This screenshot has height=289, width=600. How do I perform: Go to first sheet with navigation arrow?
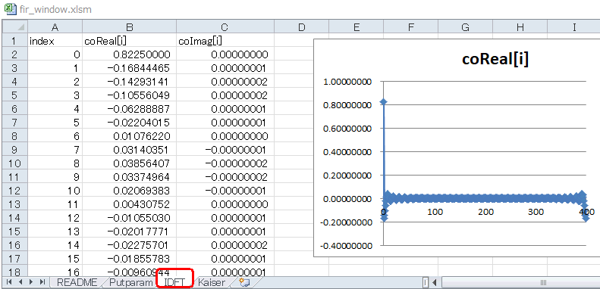[x=9, y=282]
